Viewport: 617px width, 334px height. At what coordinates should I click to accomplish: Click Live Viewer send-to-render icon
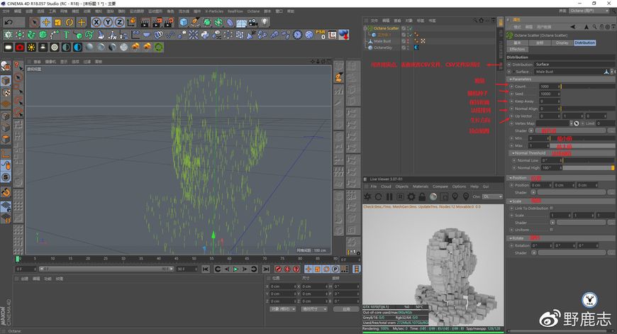[x=367, y=196]
